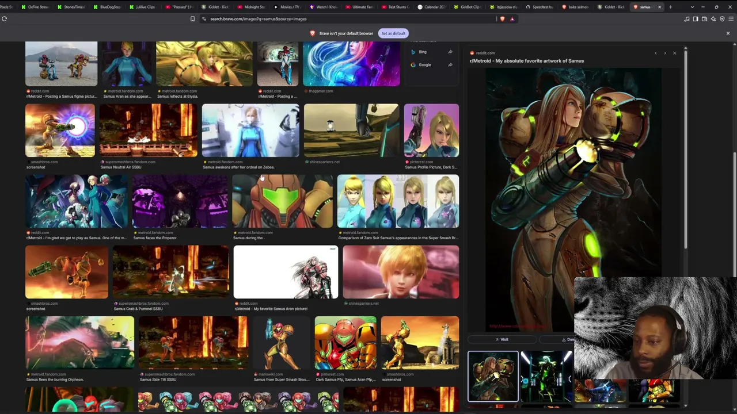Reload the page with the refresh icon
The height and width of the screenshot is (414, 737).
(4, 19)
